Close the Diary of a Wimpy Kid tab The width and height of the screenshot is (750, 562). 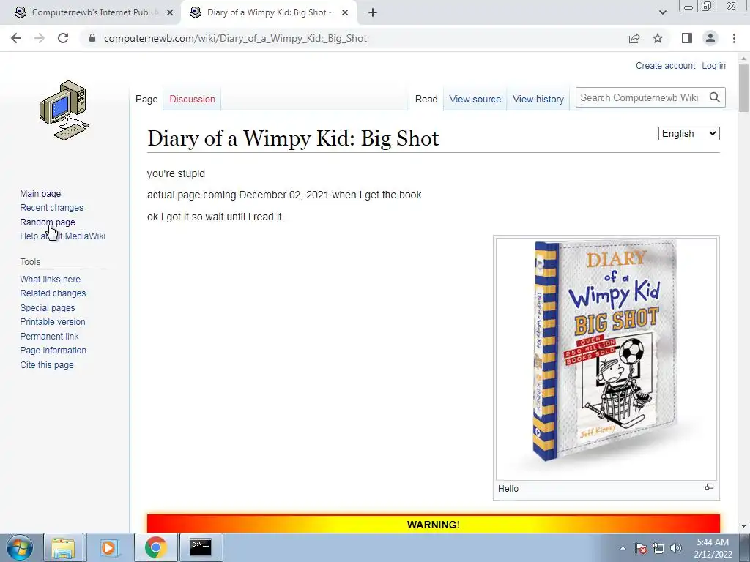click(x=345, y=12)
